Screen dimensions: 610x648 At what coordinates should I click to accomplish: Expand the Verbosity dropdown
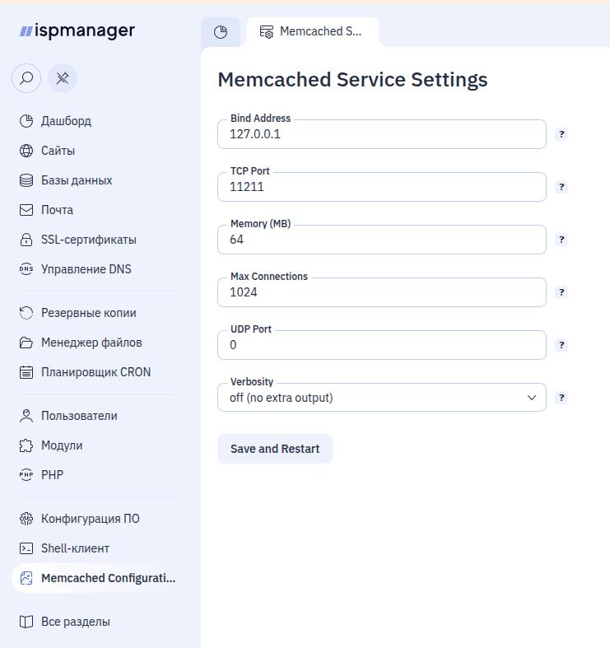click(x=382, y=398)
